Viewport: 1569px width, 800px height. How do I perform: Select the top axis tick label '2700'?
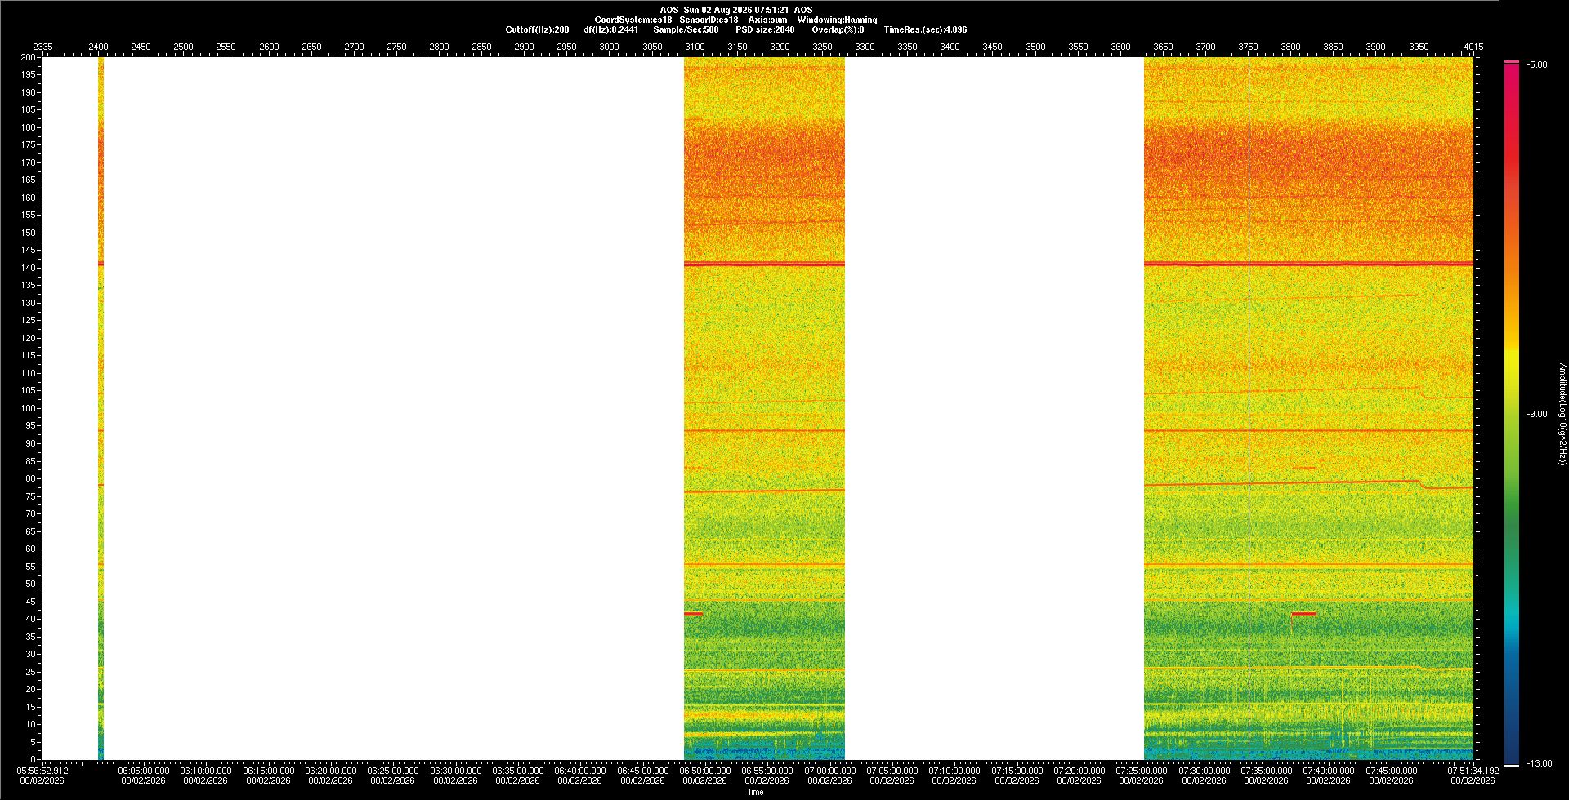pyautogui.click(x=354, y=47)
